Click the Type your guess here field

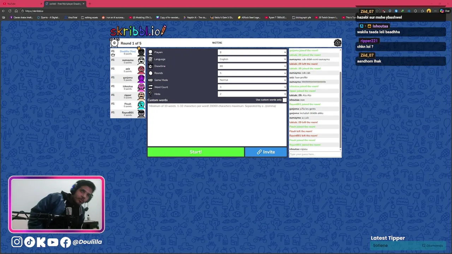point(314,154)
